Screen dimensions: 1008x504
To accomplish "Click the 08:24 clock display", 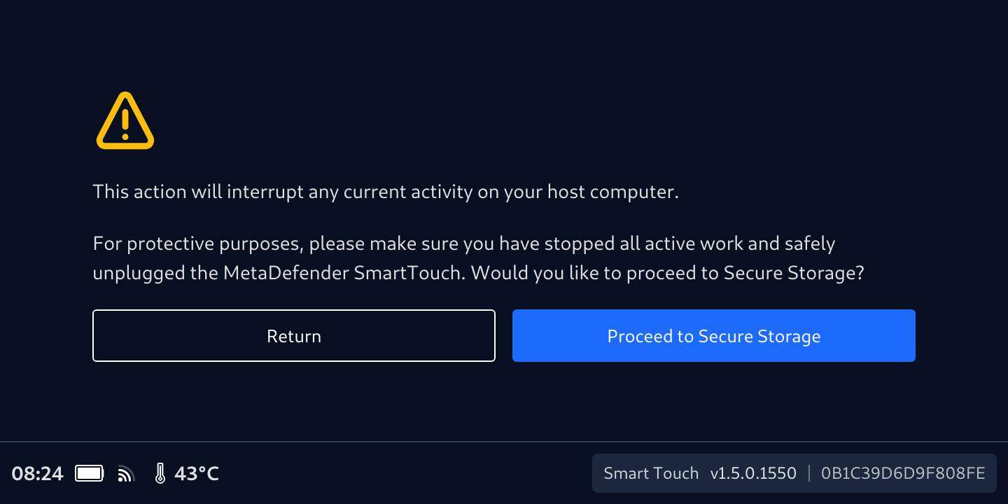I will [38, 474].
